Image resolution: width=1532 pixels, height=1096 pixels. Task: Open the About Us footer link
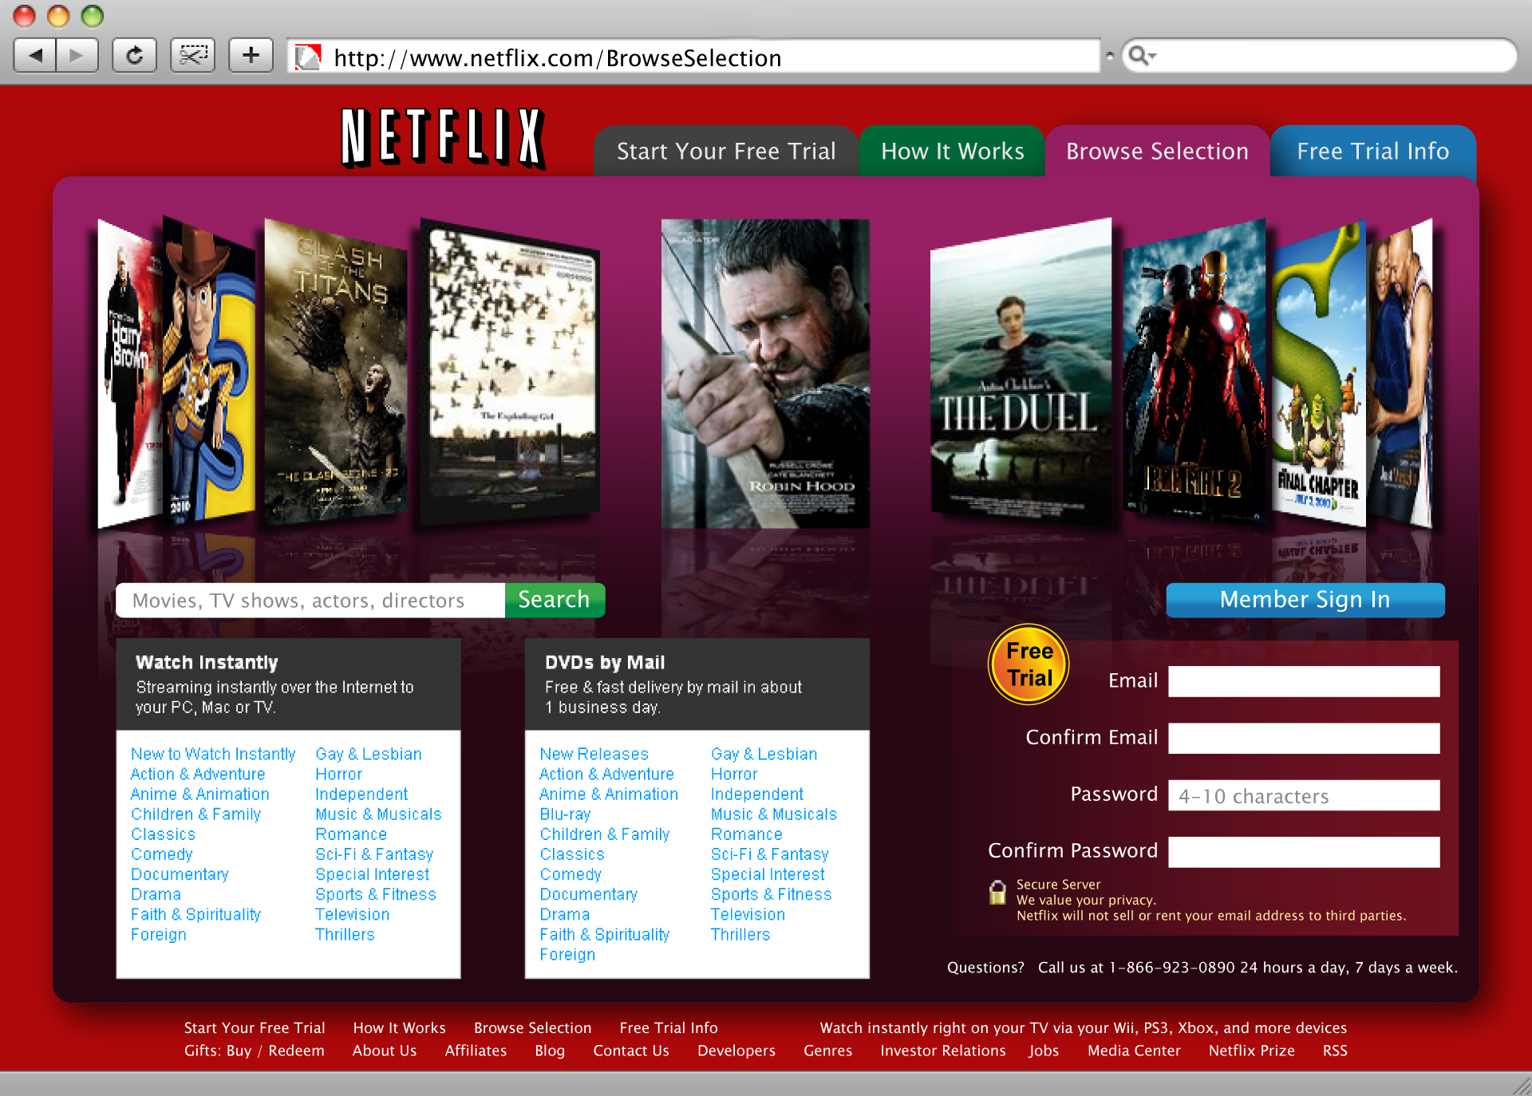[385, 1051]
